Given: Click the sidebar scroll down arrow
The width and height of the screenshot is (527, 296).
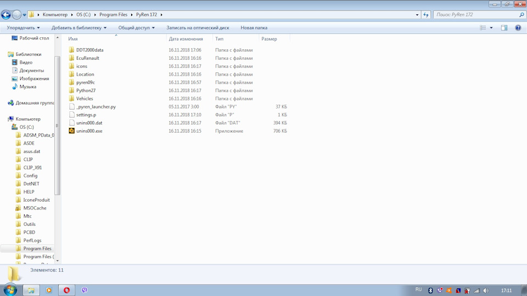Looking at the screenshot, I should coord(57,261).
